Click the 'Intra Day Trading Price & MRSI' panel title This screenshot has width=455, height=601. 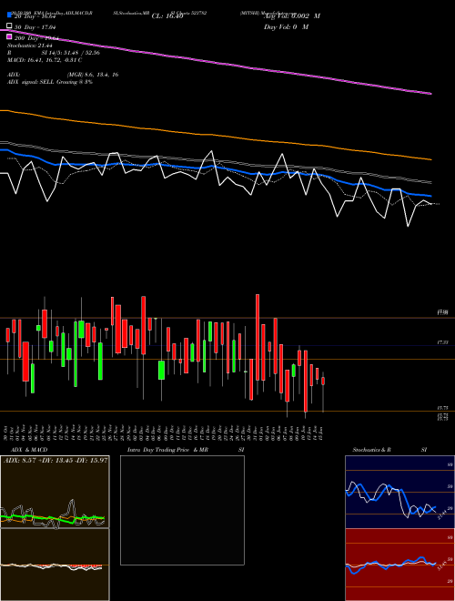[186, 450]
